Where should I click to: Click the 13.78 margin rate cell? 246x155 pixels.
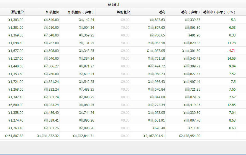[x=231, y=43]
